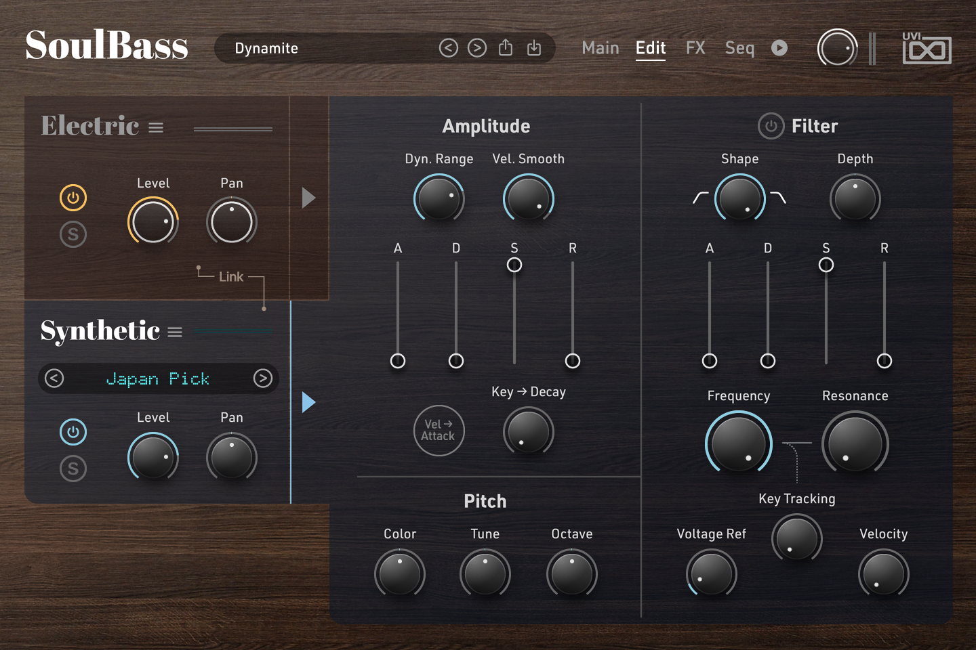The height and width of the screenshot is (650, 976).
Task: Toggle the Vel → Attack button
Action: click(439, 431)
